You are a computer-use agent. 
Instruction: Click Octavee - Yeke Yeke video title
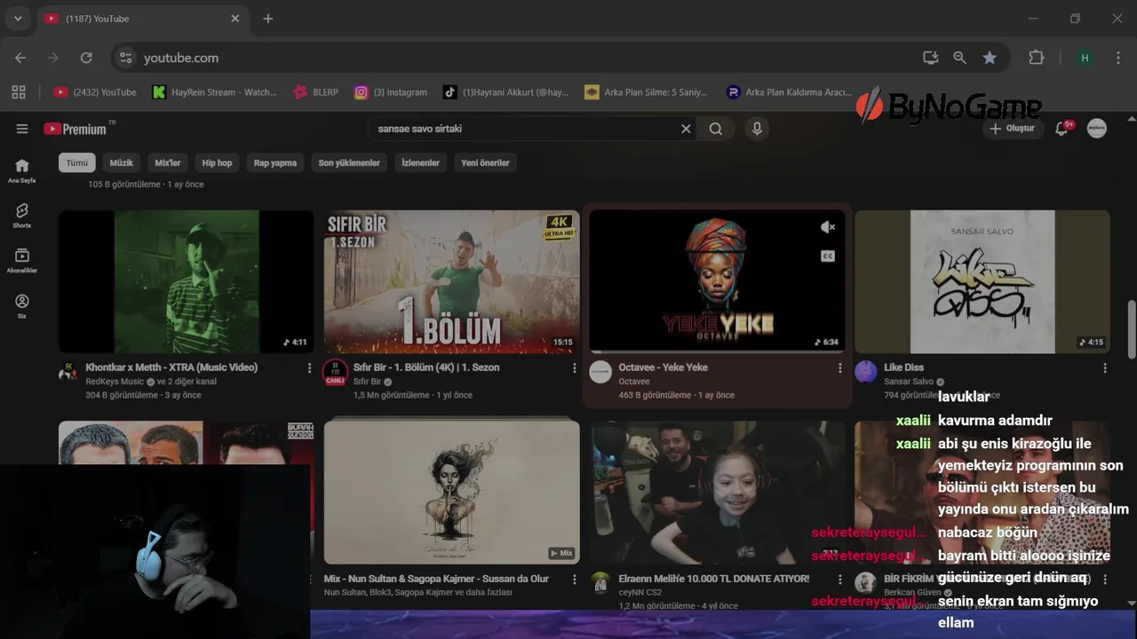click(x=664, y=367)
